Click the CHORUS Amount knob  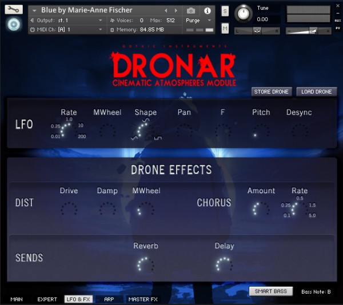261,210
